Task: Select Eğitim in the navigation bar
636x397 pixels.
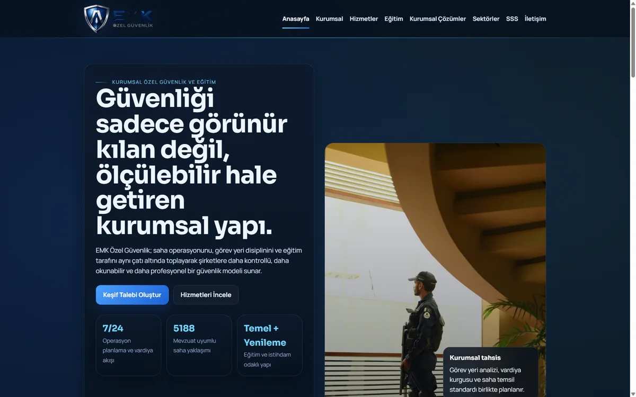Action: (x=394, y=19)
